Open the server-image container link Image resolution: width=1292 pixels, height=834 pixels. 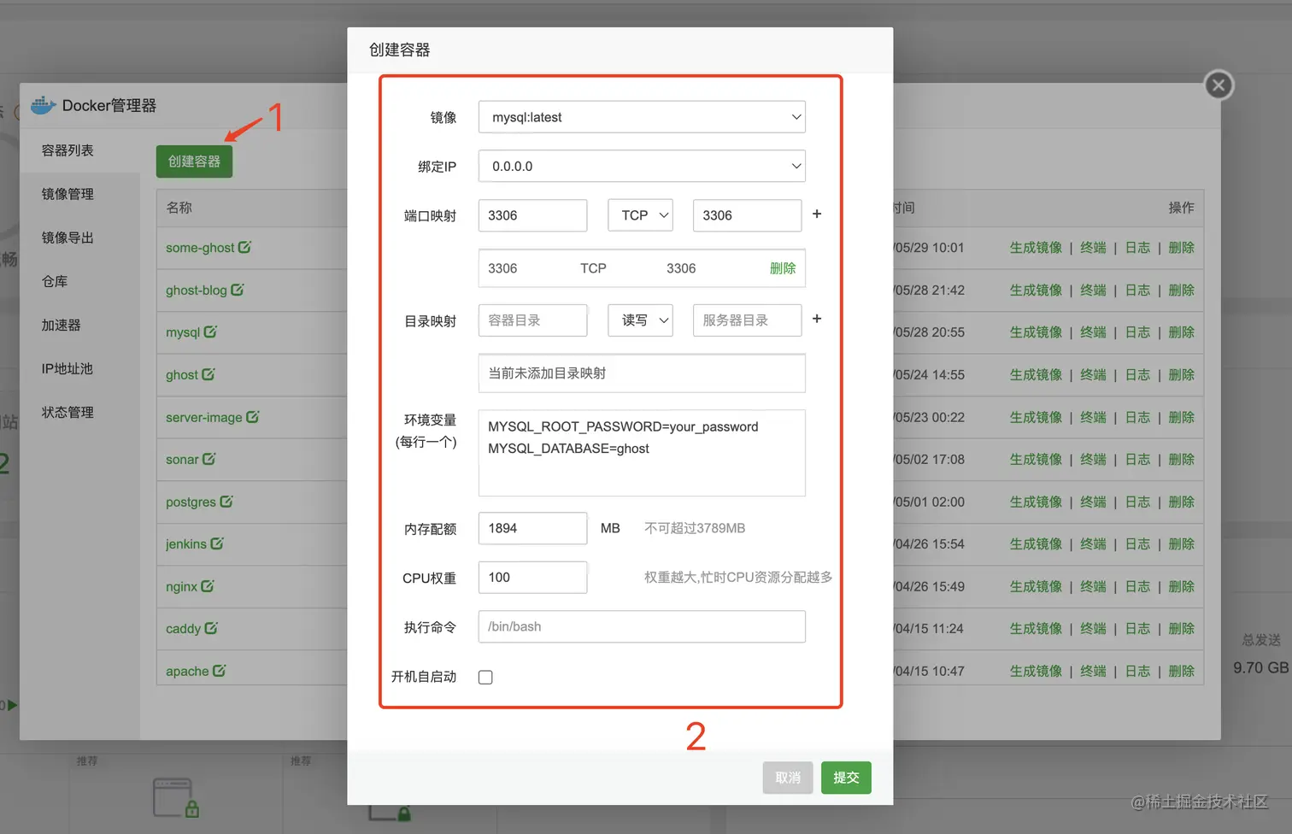pyautogui.click(x=204, y=418)
